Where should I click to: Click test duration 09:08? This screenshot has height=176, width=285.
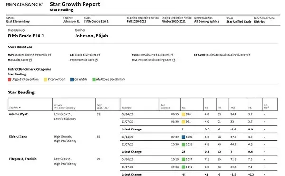click(175, 167)
